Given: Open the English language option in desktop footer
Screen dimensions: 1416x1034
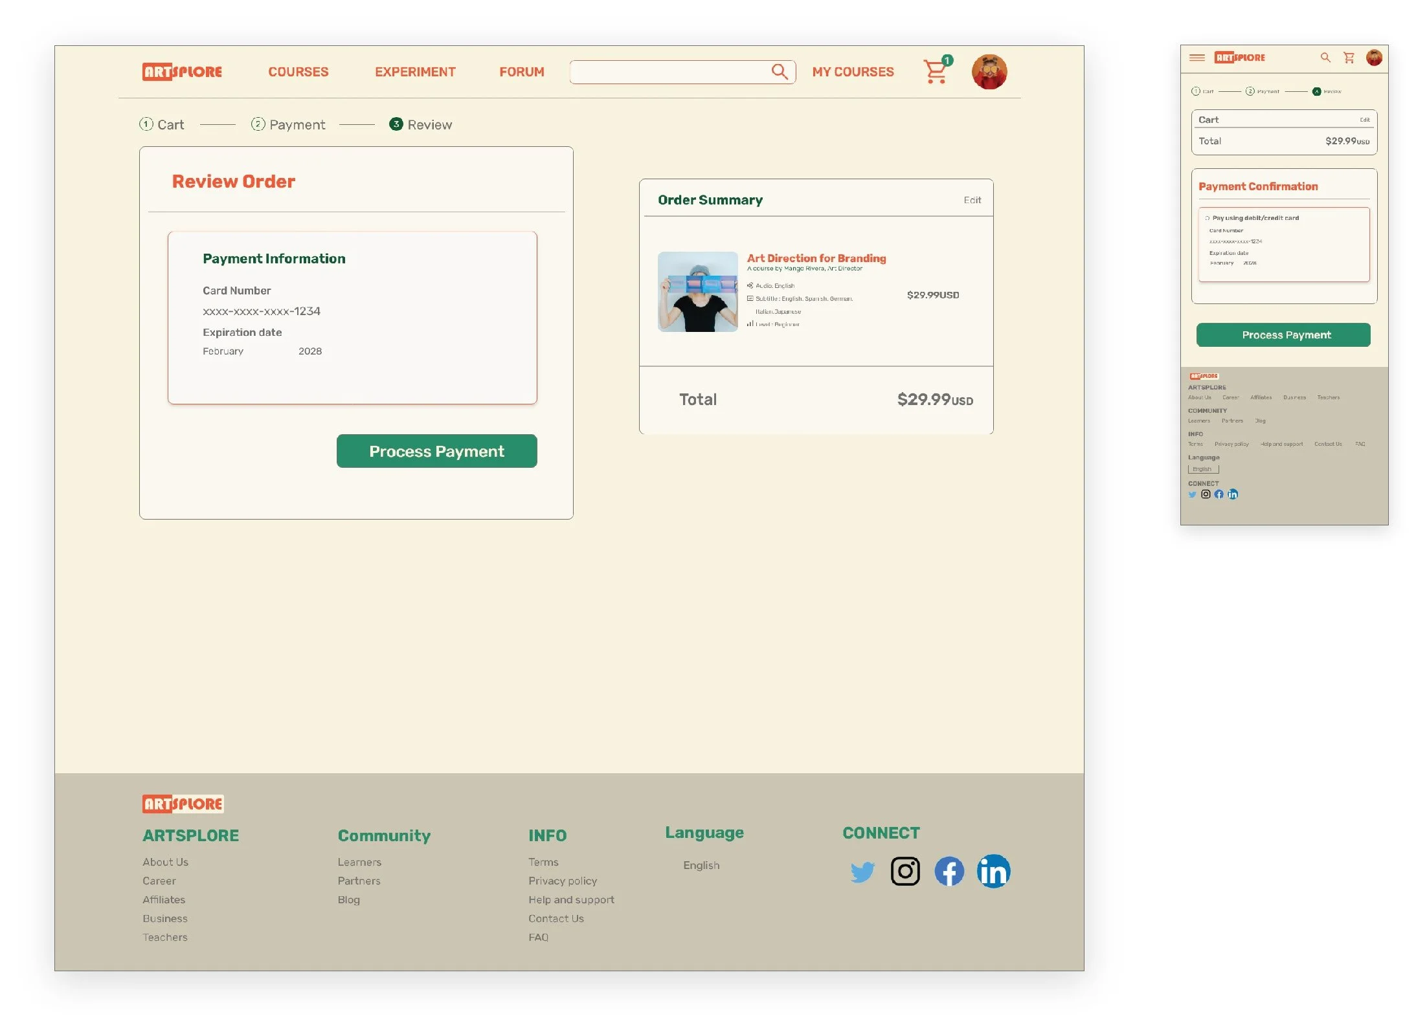Looking at the screenshot, I should point(701,865).
